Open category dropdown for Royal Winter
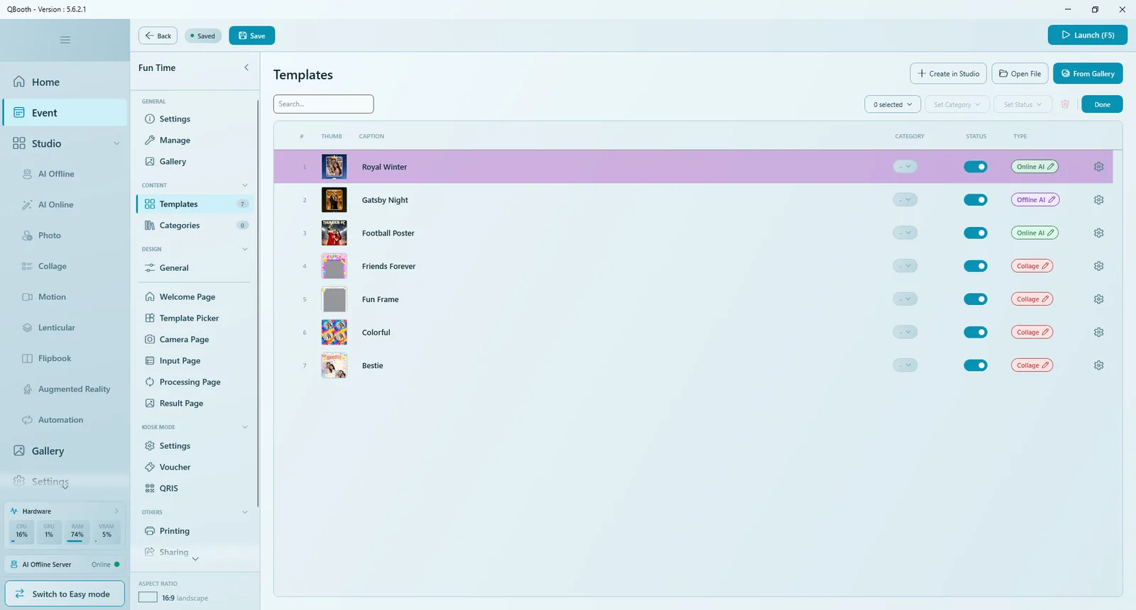Viewport: 1136px width, 610px height. [905, 167]
